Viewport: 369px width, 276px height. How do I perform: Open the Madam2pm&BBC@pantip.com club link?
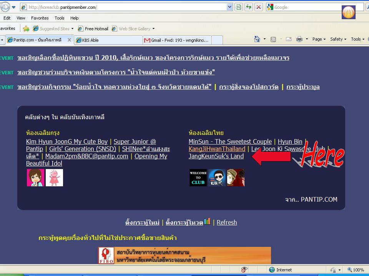pyautogui.click(x=87, y=156)
